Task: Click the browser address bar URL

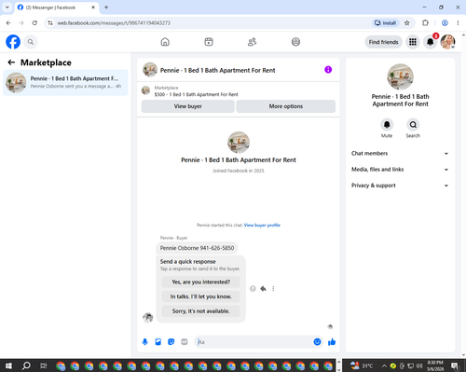Action: pyautogui.click(x=114, y=23)
